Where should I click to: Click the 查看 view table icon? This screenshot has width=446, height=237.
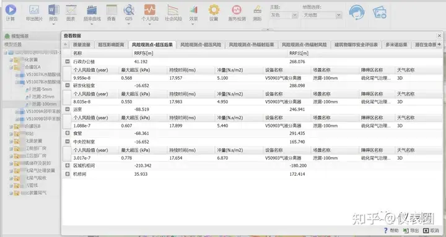pyautogui.click(x=111, y=10)
